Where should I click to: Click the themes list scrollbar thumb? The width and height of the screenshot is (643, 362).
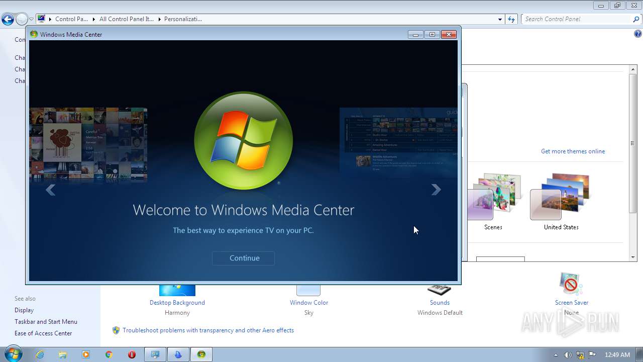click(633, 143)
